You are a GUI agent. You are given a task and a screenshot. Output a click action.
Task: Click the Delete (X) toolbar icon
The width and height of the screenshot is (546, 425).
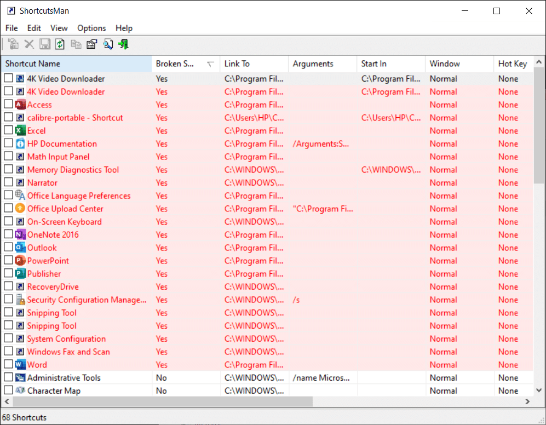tap(29, 44)
